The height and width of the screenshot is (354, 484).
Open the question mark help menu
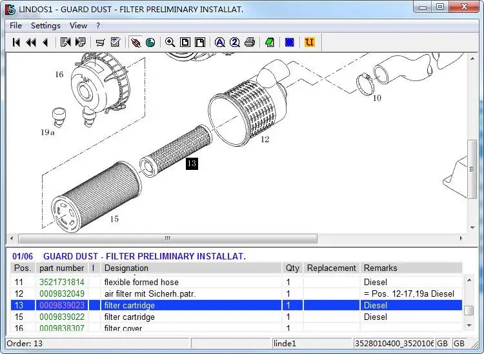[98, 26]
